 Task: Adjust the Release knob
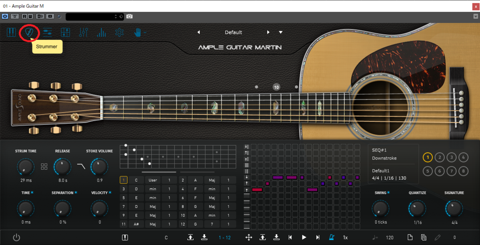tap(62, 167)
